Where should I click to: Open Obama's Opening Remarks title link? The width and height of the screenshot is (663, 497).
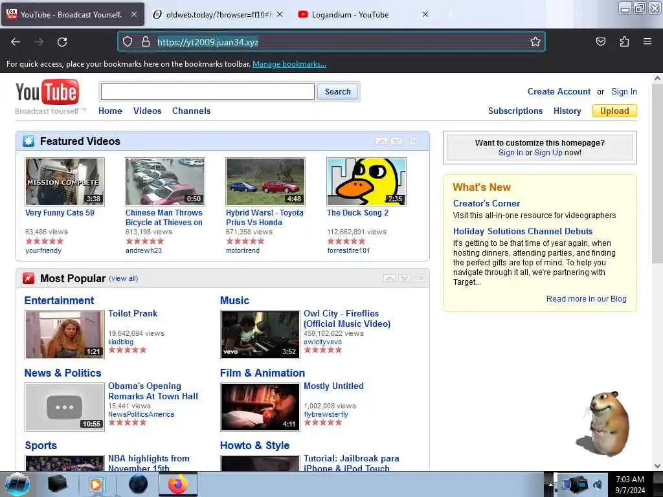pos(153,391)
